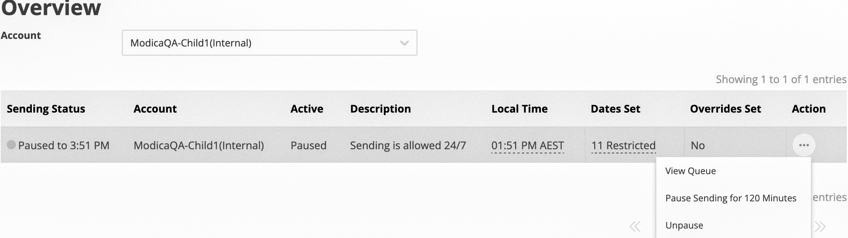Click Showing 1 to 1 entries text

pos(780,79)
